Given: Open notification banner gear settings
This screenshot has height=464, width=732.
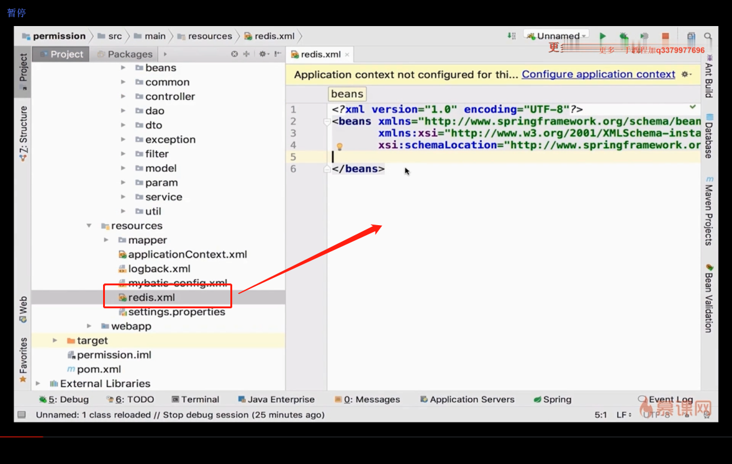Looking at the screenshot, I should pyautogui.click(x=686, y=74).
